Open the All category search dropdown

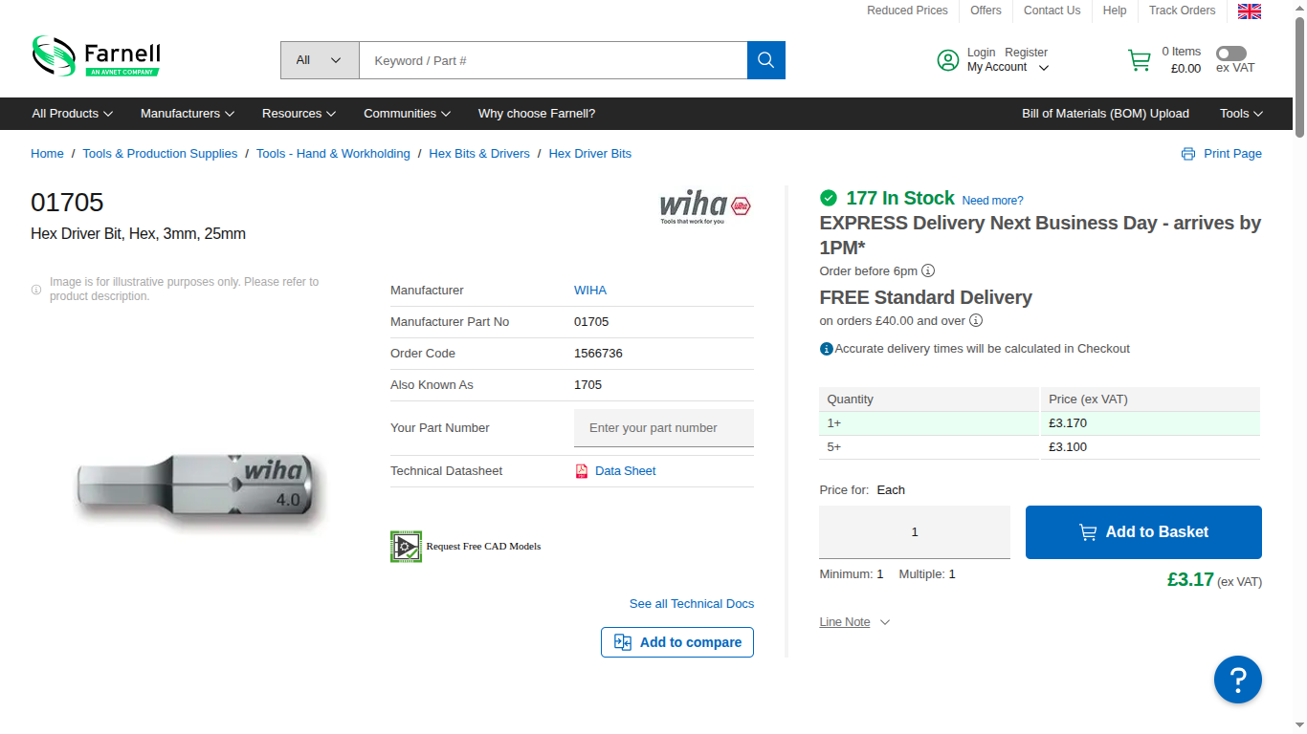point(320,60)
